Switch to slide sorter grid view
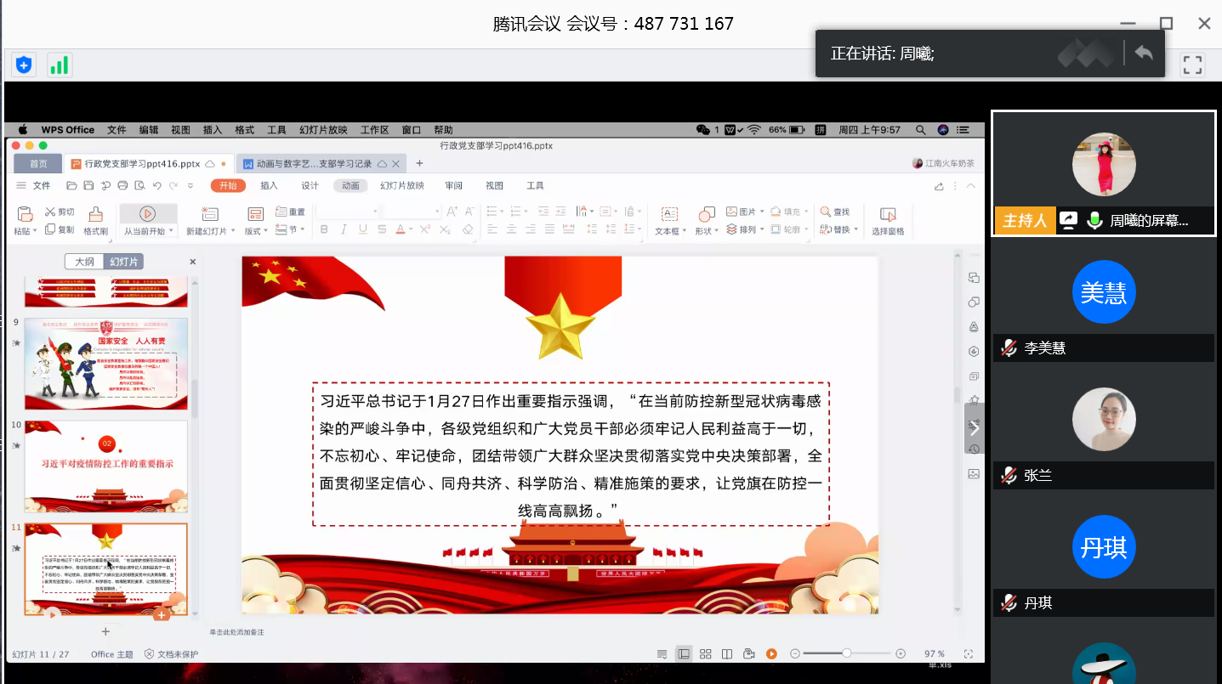Viewport: 1222px width, 684px height. [x=705, y=653]
